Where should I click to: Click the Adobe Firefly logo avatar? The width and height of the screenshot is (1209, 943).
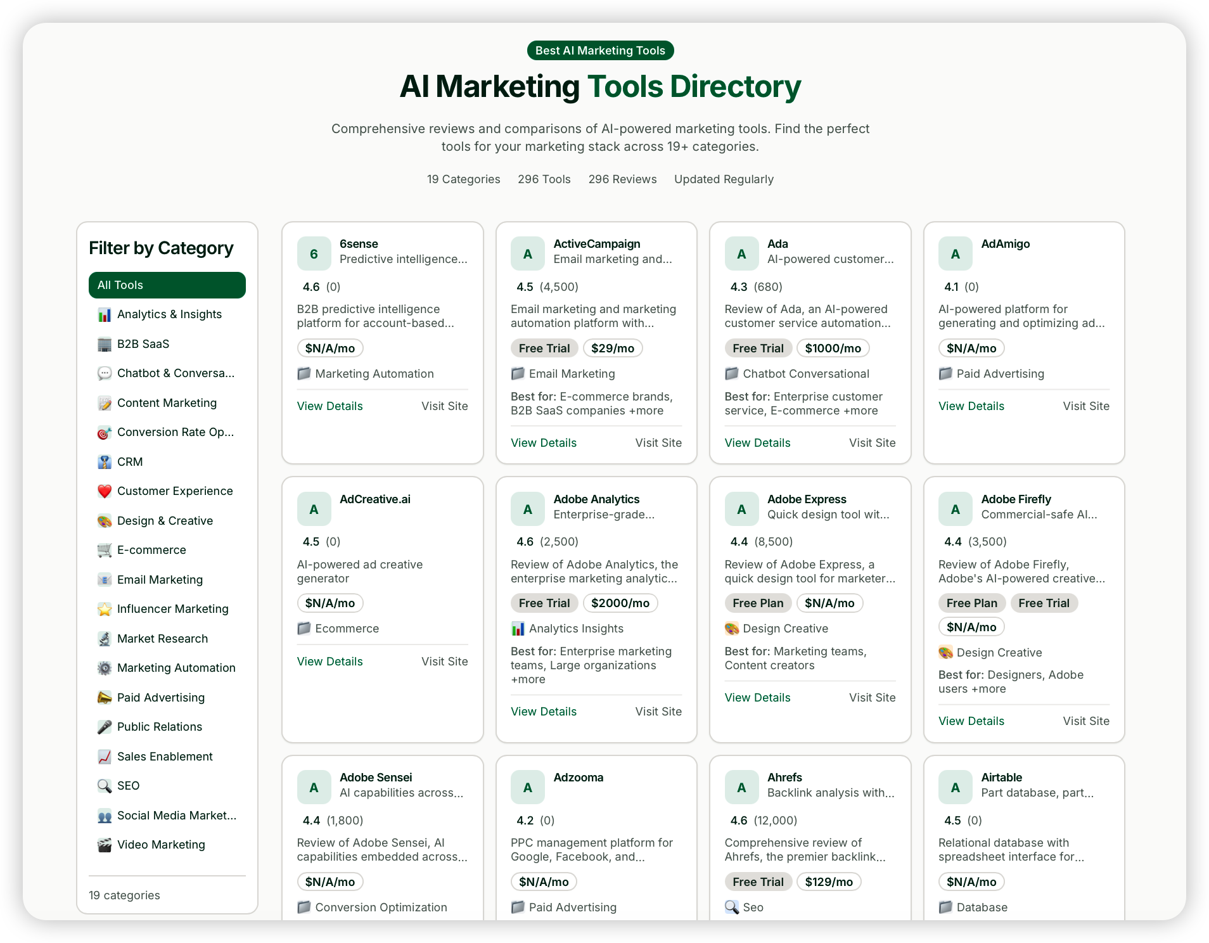(955, 508)
